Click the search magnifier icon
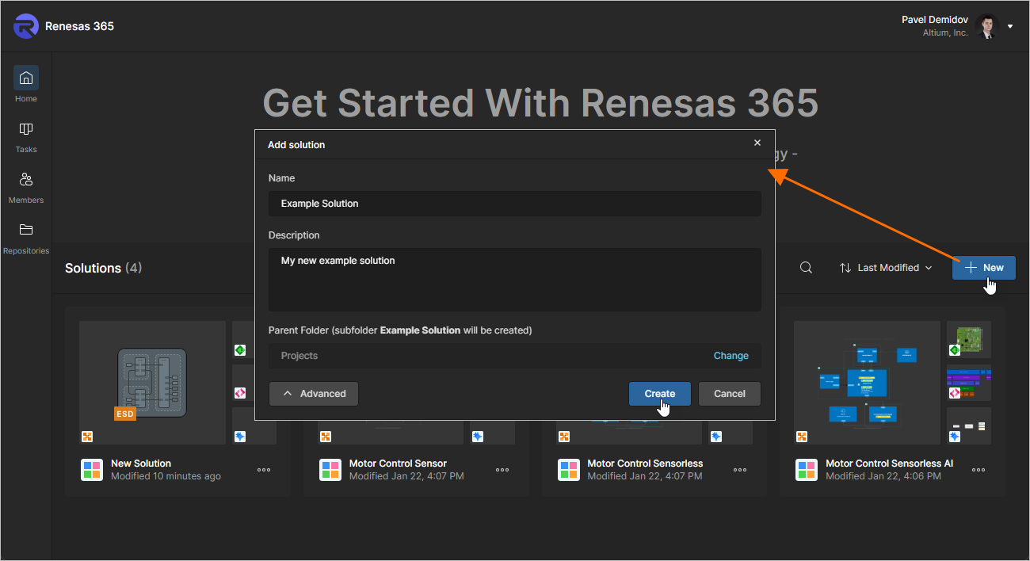This screenshot has width=1030, height=561. point(806,268)
